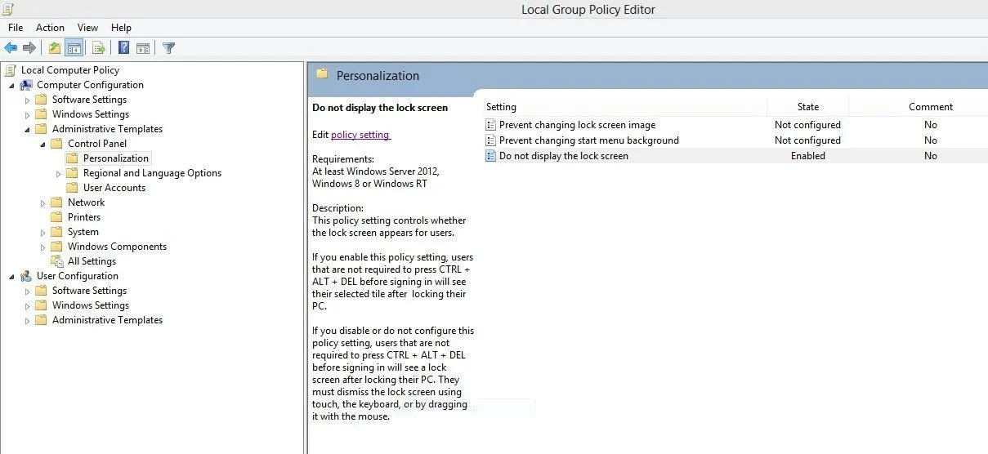
Task: Collapse the Computer Configuration node
Action: (x=11, y=86)
